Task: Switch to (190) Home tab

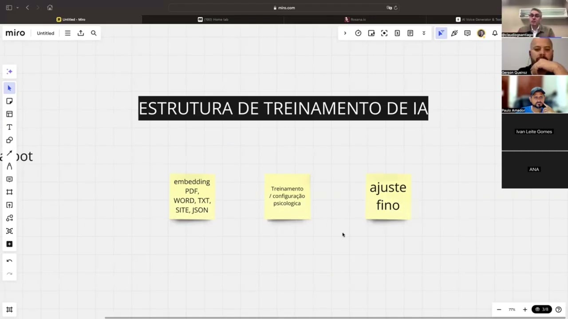Action: (x=213, y=19)
